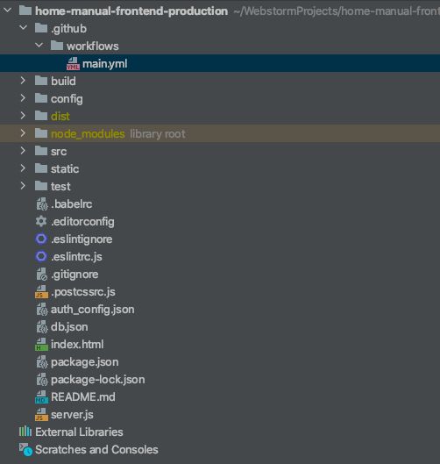Click the Scratches and Consoles icon
The height and width of the screenshot is (464, 440).
25,449
